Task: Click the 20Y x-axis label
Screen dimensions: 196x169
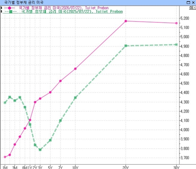Action: (x=125, y=167)
